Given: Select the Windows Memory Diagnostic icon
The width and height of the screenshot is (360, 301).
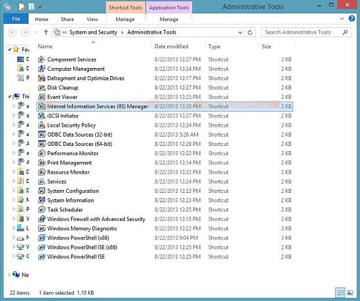Looking at the screenshot, I should 42,228.
